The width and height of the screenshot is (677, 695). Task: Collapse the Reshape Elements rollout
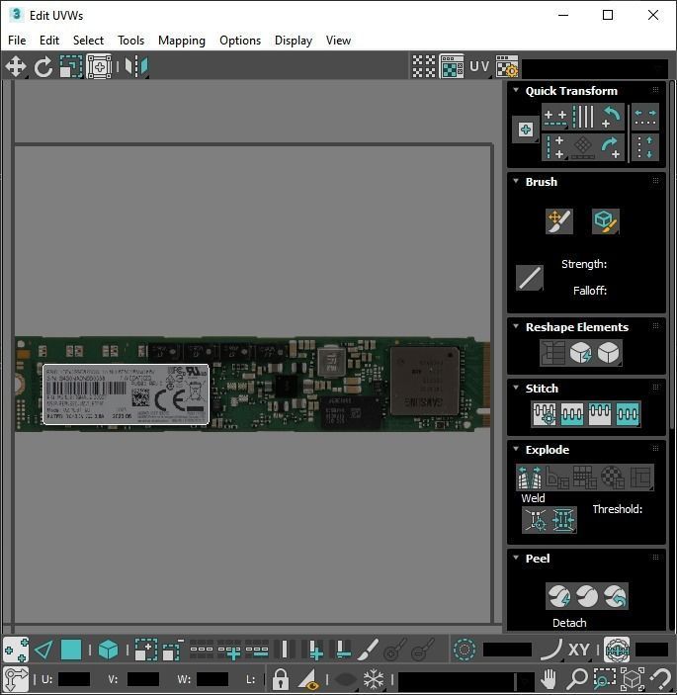[516, 326]
